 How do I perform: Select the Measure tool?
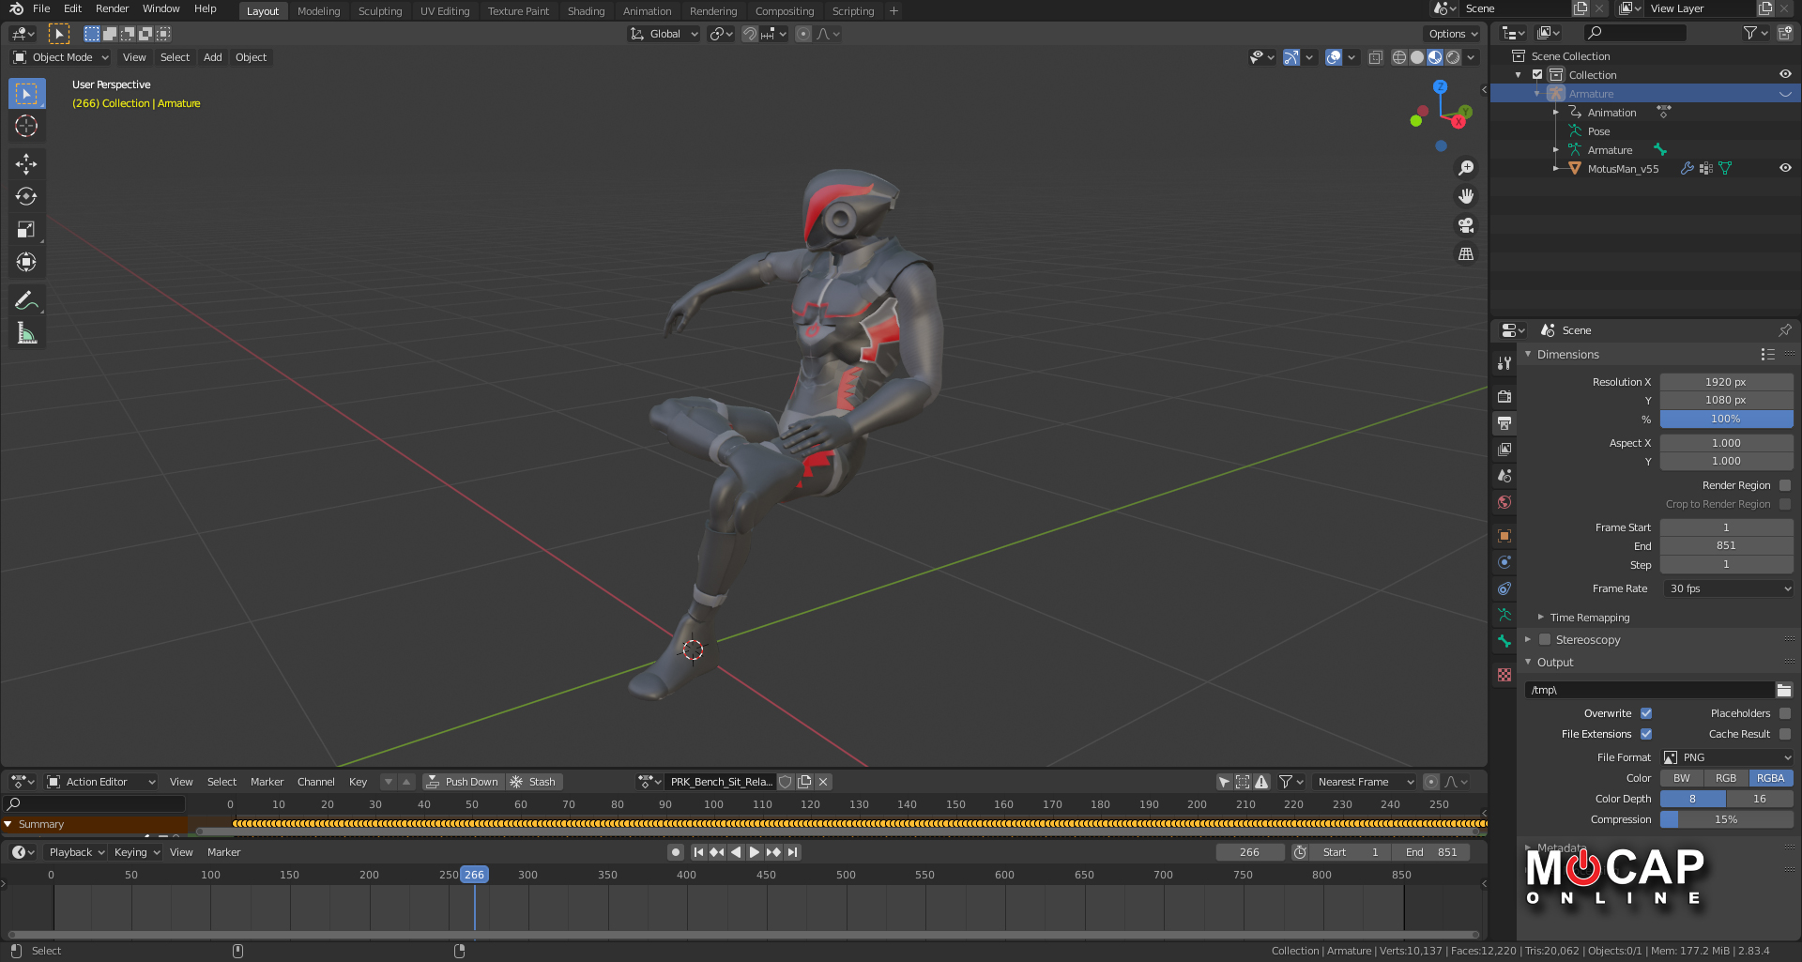click(x=26, y=331)
